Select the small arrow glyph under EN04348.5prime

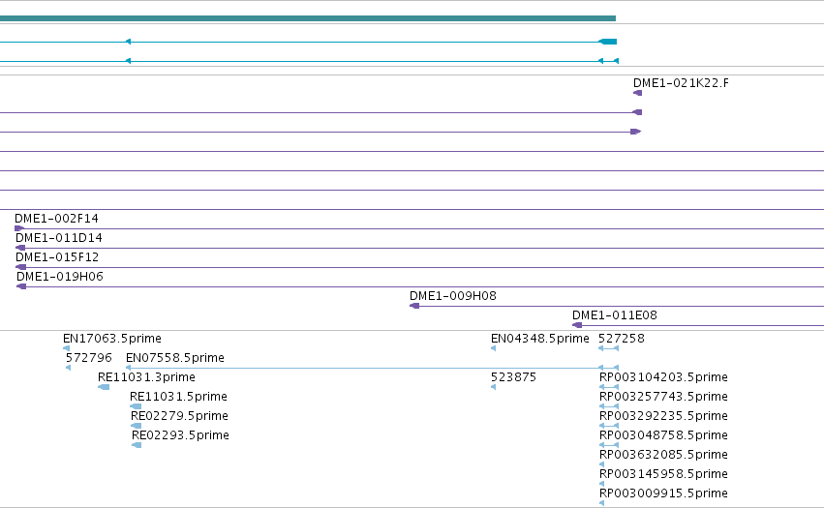tap(493, 348)
